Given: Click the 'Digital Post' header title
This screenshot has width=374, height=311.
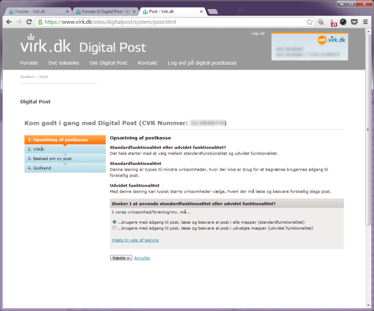Looking at the screenshot, I should pyautogui.click(x=113, y=48).
